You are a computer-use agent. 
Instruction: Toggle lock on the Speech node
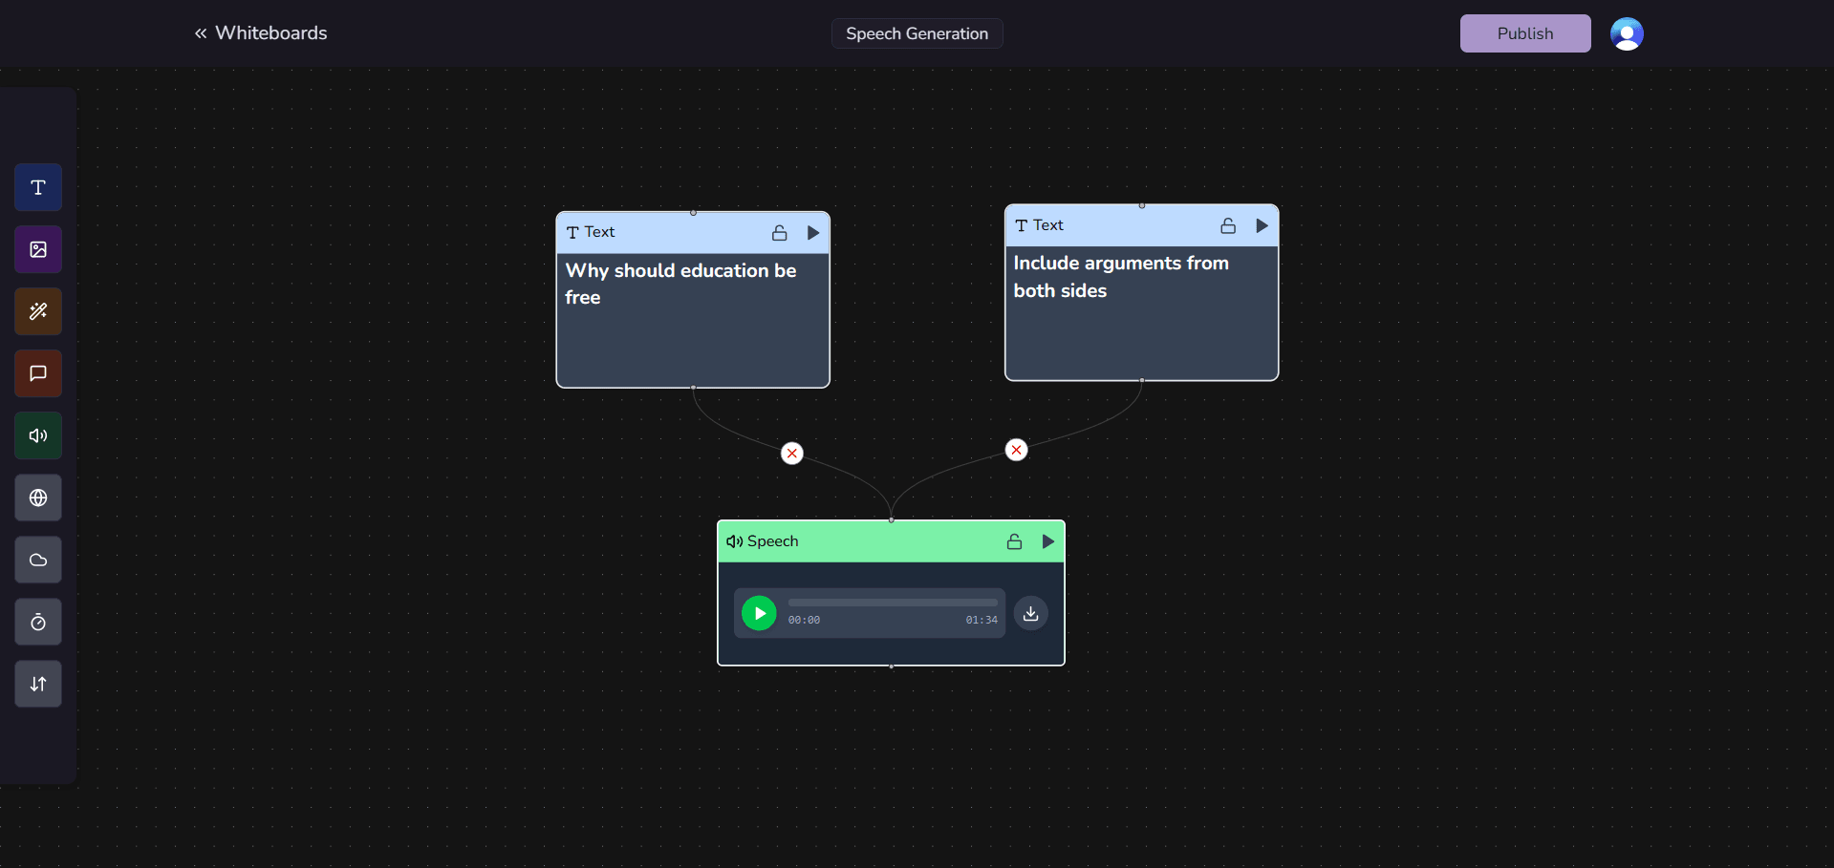pos(1014,541)
